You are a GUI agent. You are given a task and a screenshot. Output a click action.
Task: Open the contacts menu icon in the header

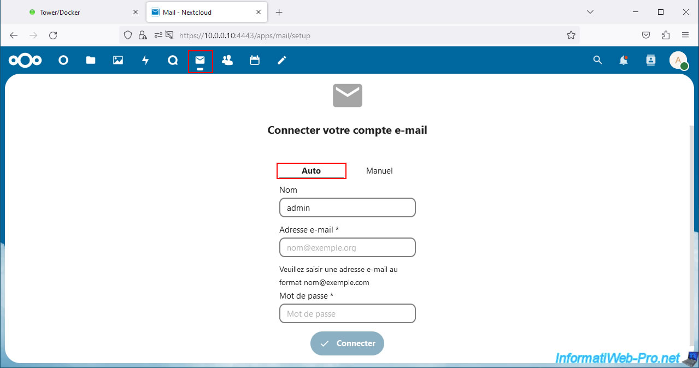(x=650, y=61)
